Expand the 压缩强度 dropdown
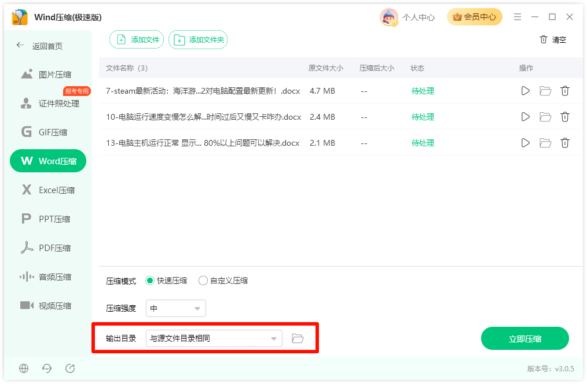 (175, 308)
